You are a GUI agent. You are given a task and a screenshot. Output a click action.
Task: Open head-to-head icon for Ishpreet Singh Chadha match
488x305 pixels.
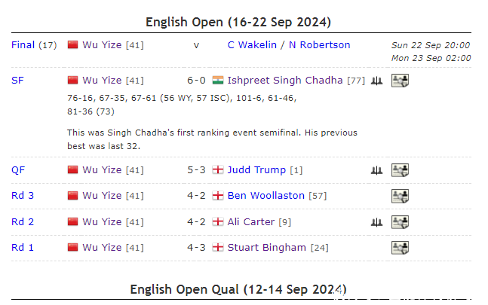(x=376, y=81)
